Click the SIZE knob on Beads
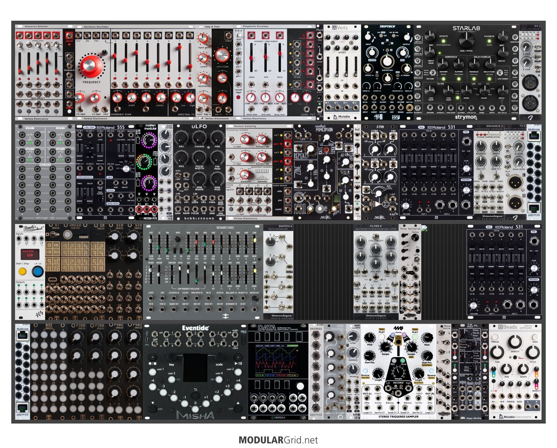Screen dimensions: 557x448 click(x=506, y=369)
